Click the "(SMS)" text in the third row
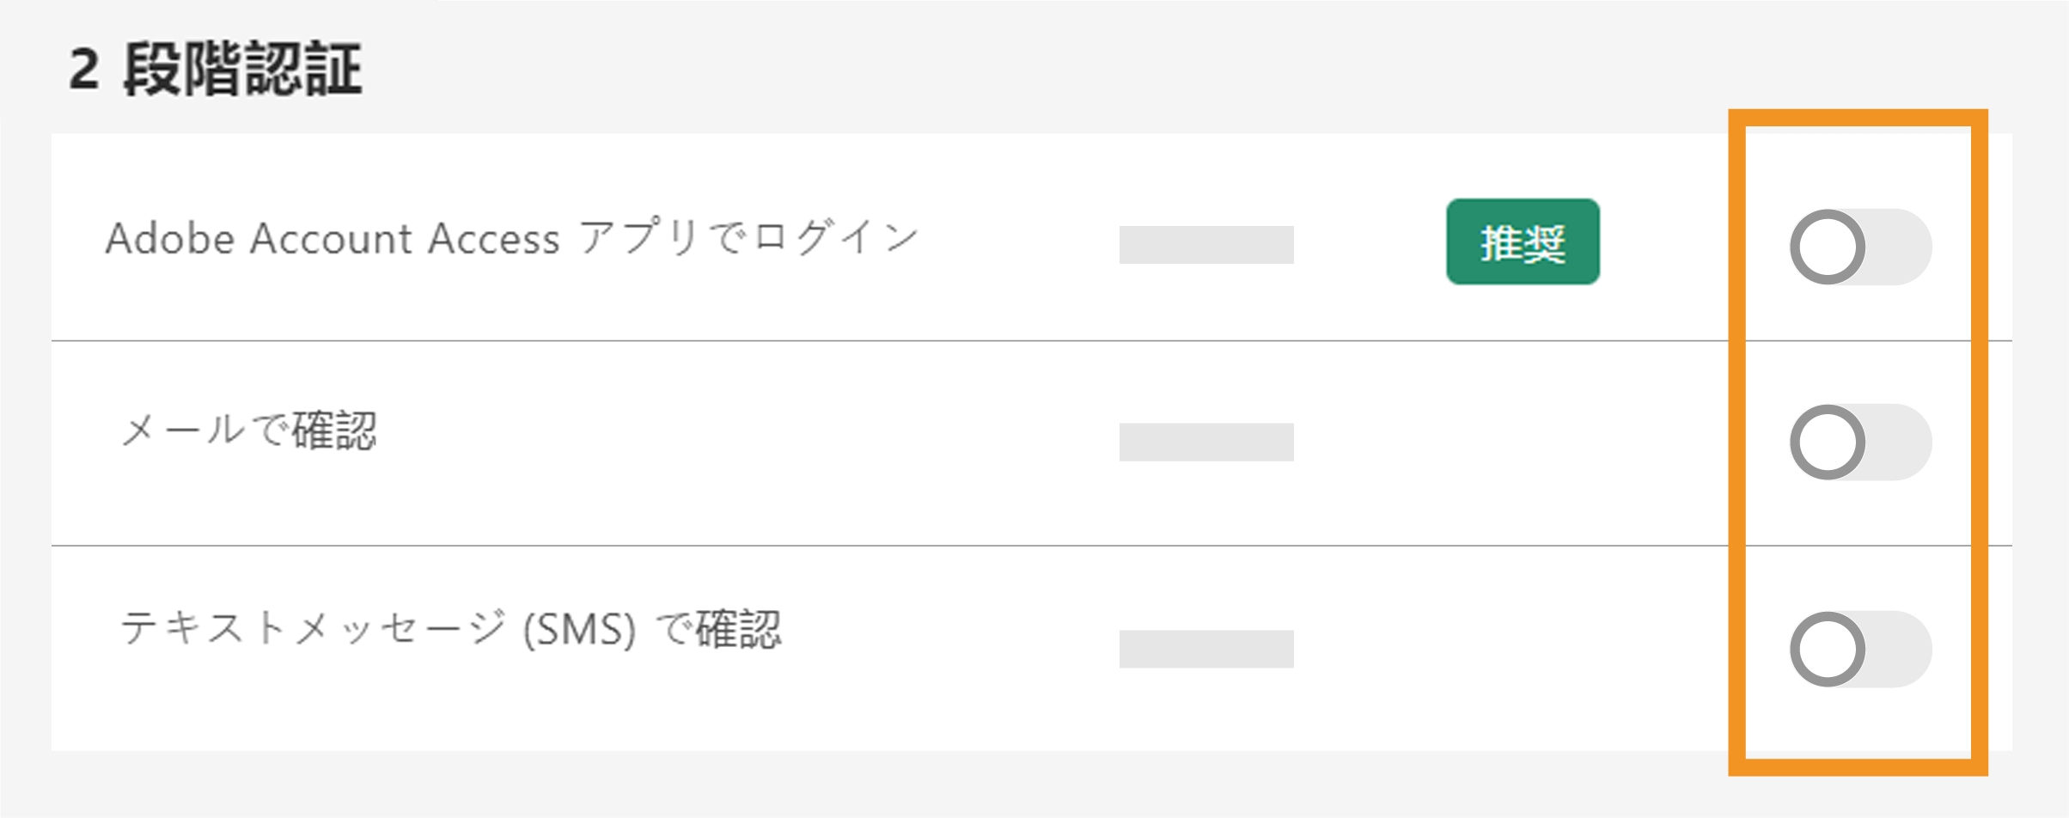 pos(580,631)
